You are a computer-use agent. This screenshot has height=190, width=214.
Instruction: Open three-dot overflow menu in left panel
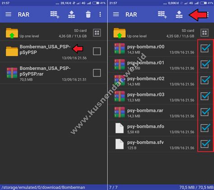100,14
